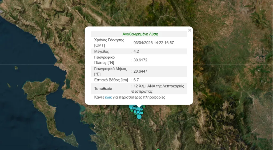Select location text '12 Χλμ. ΑΝΑ της Λεπτοκαριάς'
Viewport: 273px width, 150px height.
(x=159, y=86)
